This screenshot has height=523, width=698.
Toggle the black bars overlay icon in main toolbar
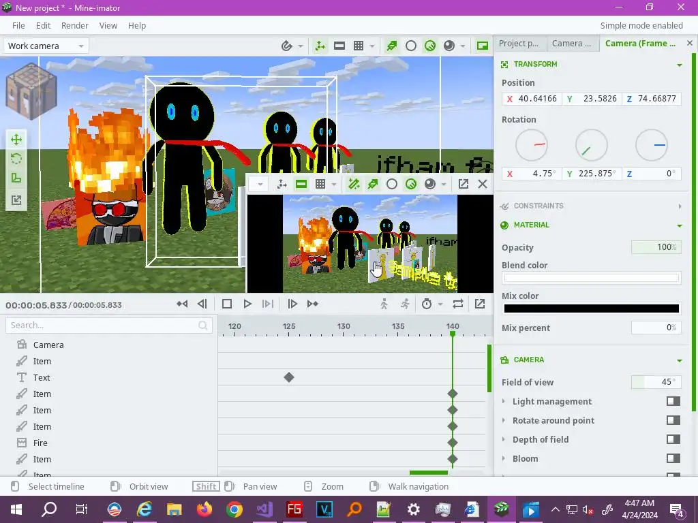pos(339,46)
